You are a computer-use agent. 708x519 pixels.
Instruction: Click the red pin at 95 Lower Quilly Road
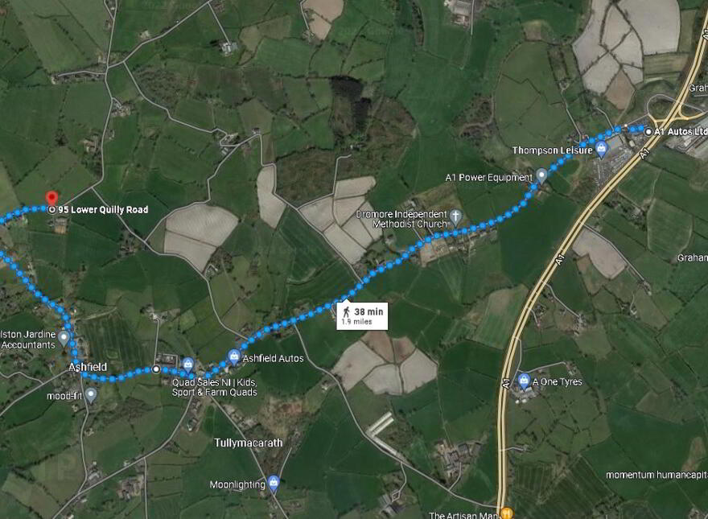tap(52, 198)
